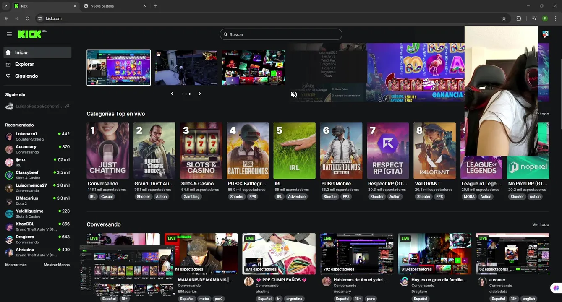Viewport: 562px width, 302px height.
Task: Select the first carousel stream thumbnail
Action: (x=119, y=68)
